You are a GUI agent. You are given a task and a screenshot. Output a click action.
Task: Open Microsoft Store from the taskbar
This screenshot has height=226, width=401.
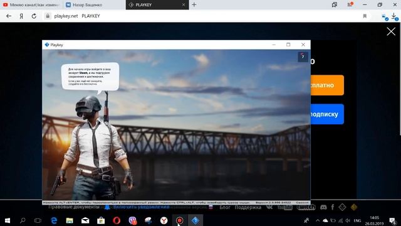point(101,220)
